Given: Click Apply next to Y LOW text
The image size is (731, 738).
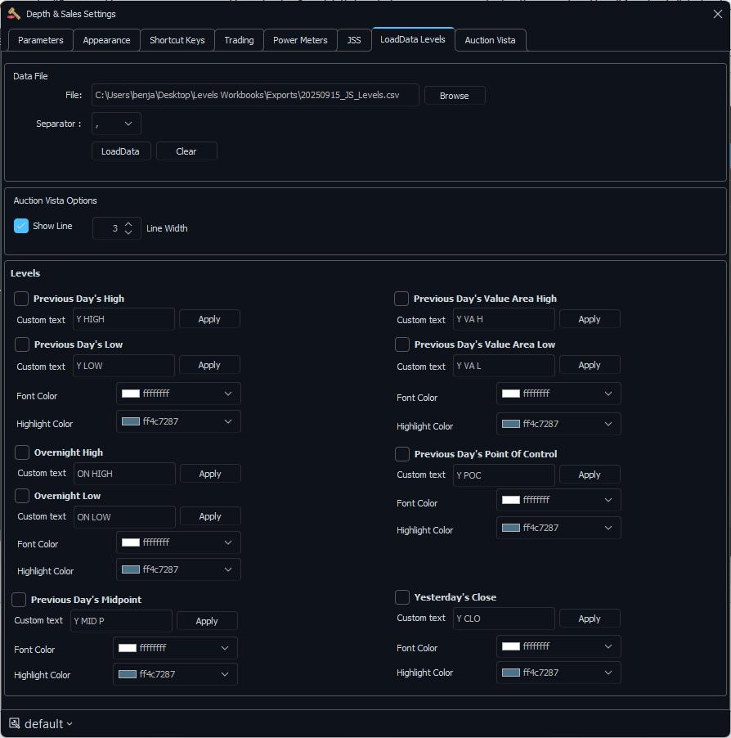Looking at the screenshot, I should (209, 365).
